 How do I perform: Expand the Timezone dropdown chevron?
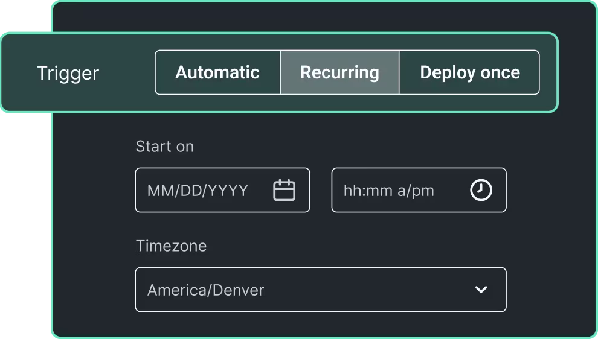(481, 290)
